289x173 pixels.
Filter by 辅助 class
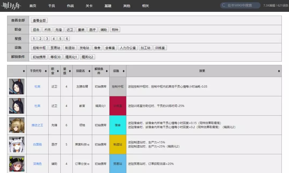pyautogui.click(x=104, y=30)
